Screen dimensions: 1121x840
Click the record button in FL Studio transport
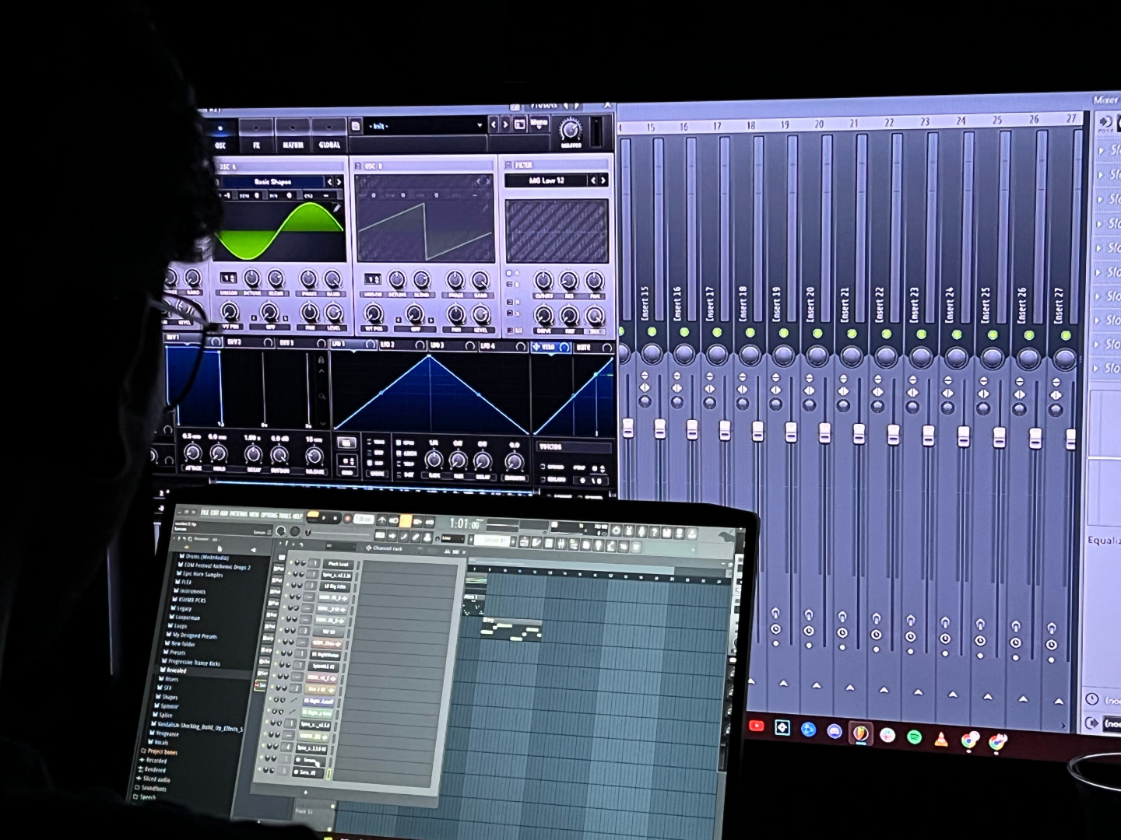coord(348,519)
